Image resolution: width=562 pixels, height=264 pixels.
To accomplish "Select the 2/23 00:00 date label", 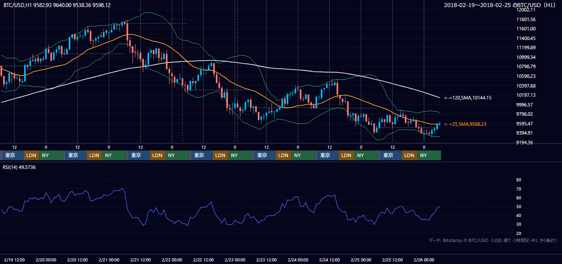I will (x=235, y=260).
